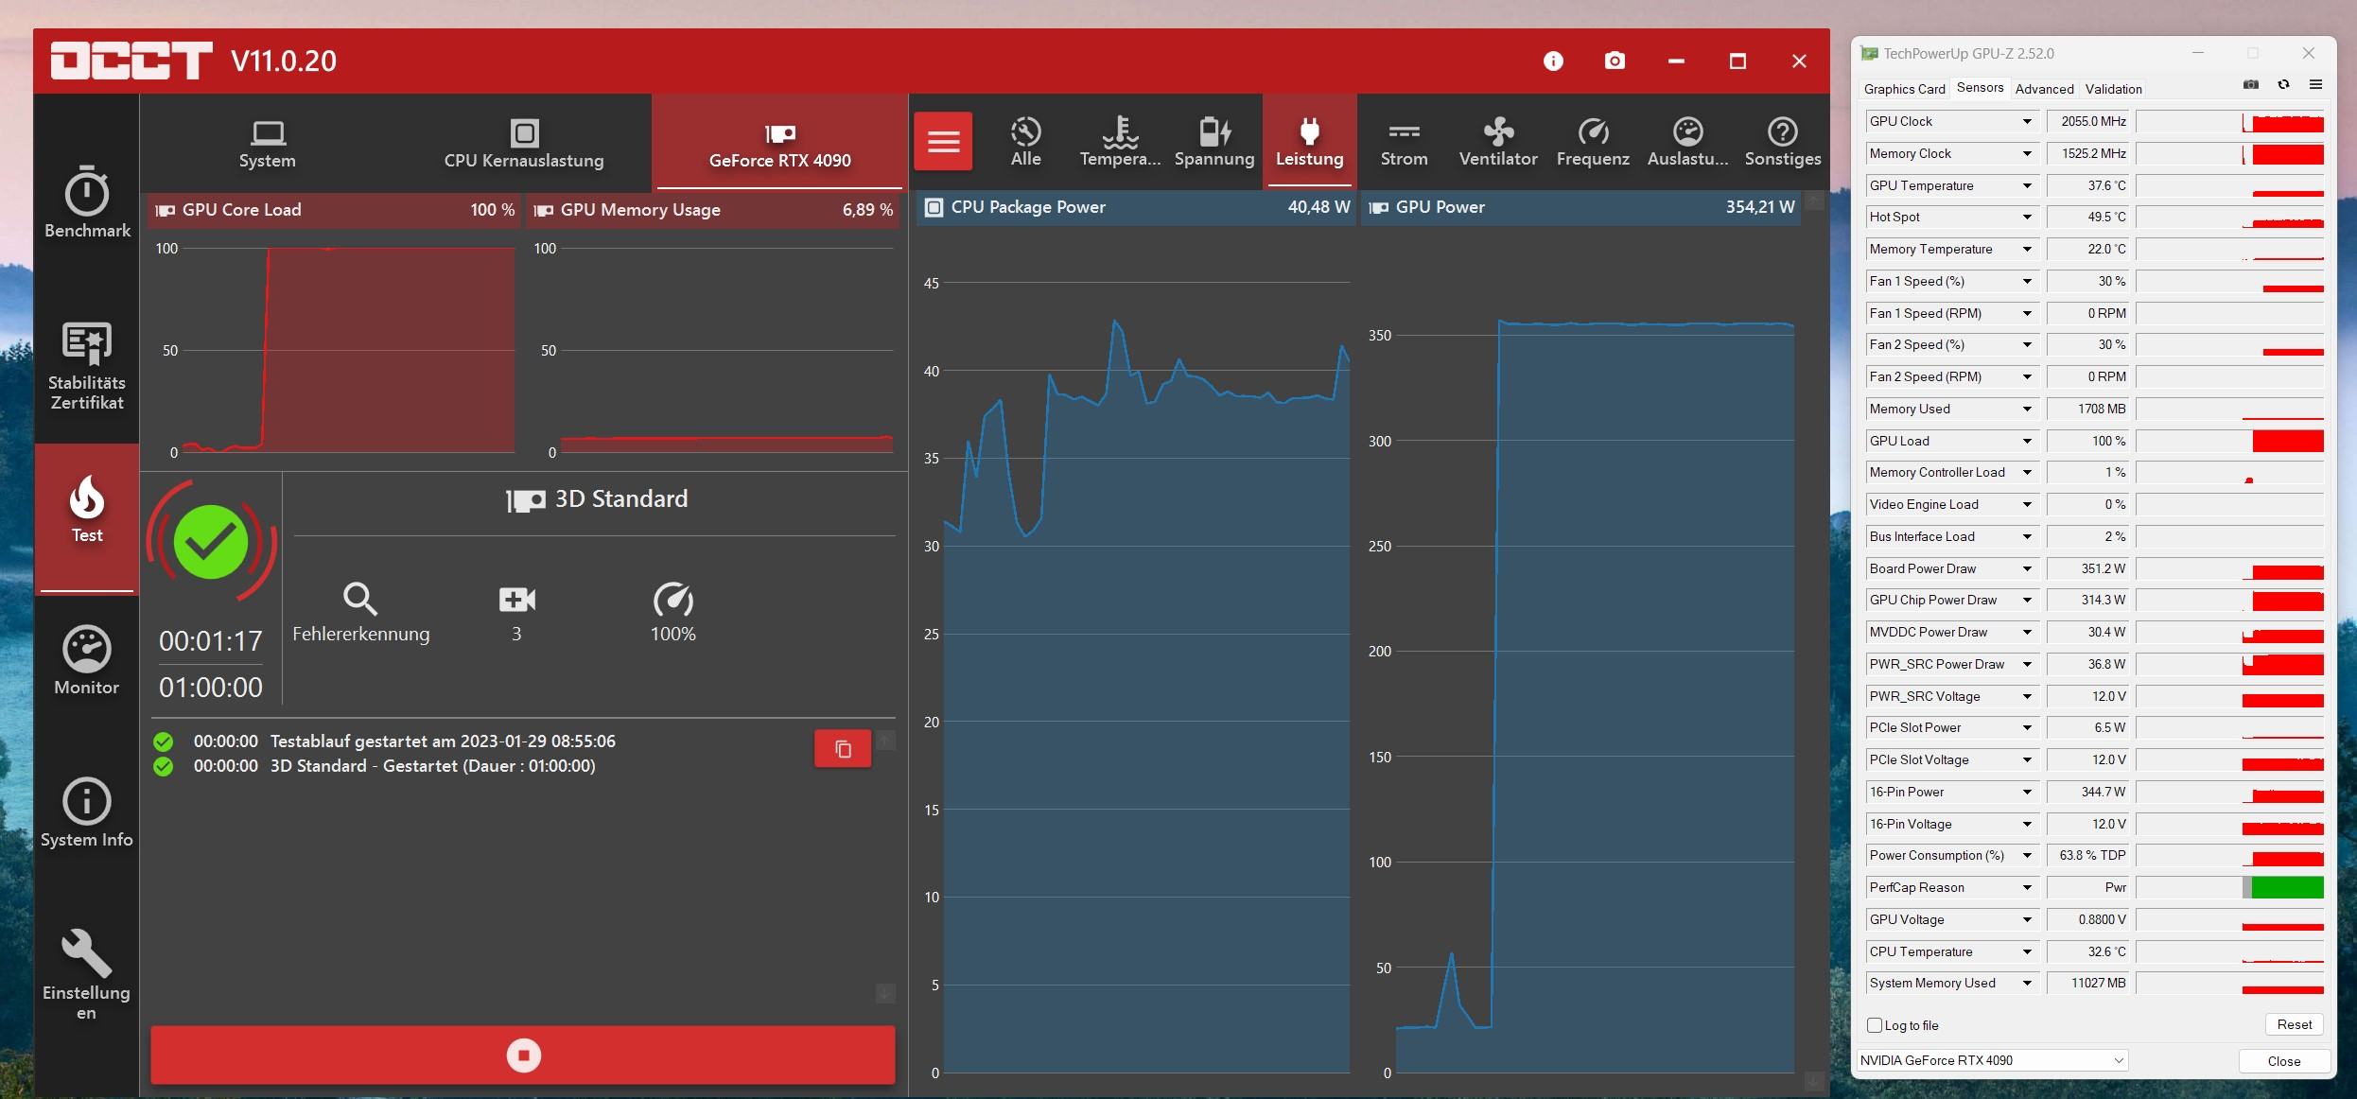Show Frequenz sensors category
2357x1099 pixels.
[1593, 142]
